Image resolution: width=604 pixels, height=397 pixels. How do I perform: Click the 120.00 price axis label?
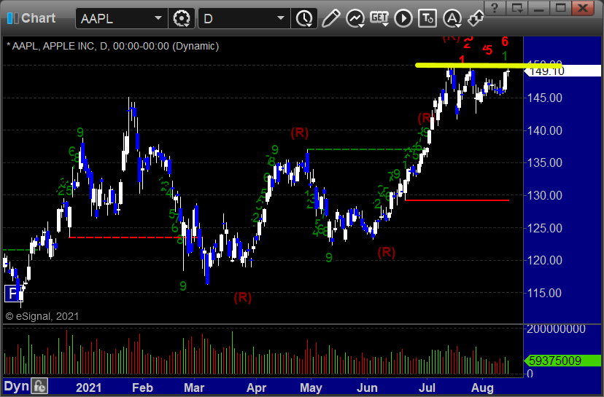coord(545,261)
